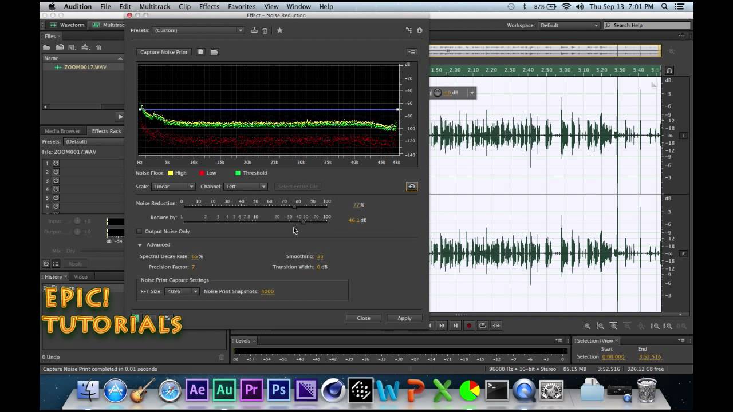This screenshot has width=733, height=412.
Task: Move playhead to next marker
Action: pyautogui.click(x=455, y=326)
